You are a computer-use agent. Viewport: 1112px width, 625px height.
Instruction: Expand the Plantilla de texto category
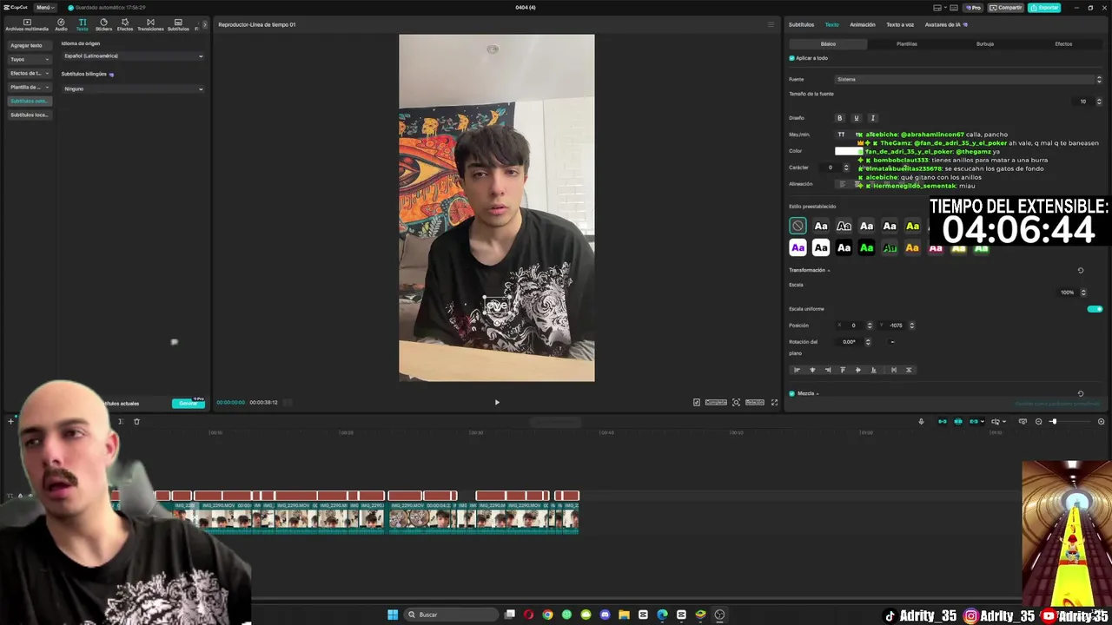(30, 87)
